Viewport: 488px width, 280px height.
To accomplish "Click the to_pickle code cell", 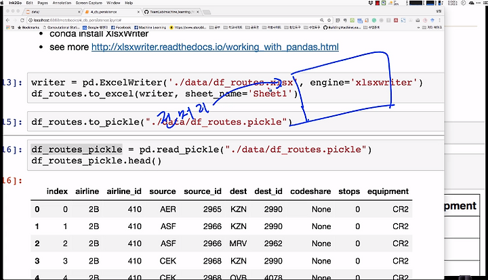I will [236, 122].
